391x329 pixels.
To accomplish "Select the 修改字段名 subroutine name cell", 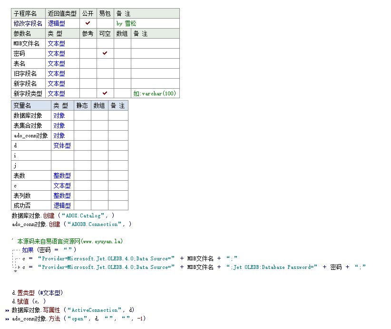I will click(28, 23).
